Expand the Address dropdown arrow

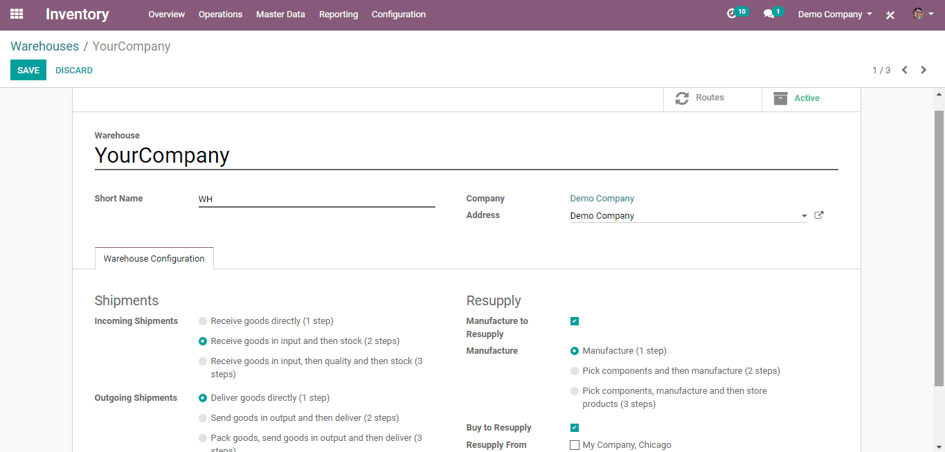804,216
